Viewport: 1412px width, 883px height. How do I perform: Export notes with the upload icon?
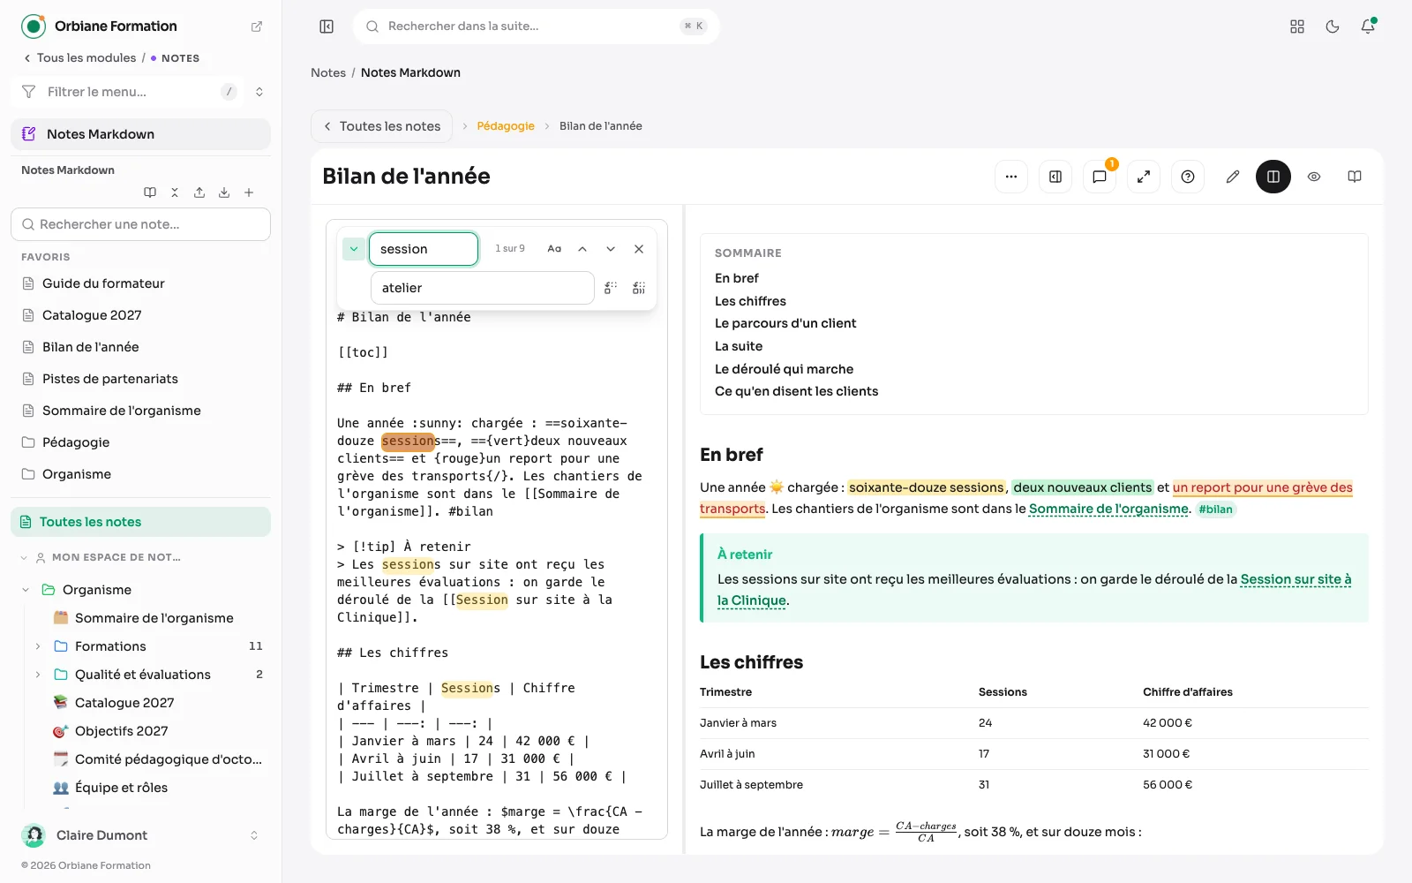[x=199, y=192]
